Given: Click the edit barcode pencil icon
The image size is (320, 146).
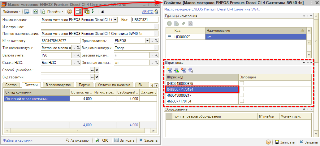Looking at the screenshot, I should pyautogui.click(x=176, y=70).
